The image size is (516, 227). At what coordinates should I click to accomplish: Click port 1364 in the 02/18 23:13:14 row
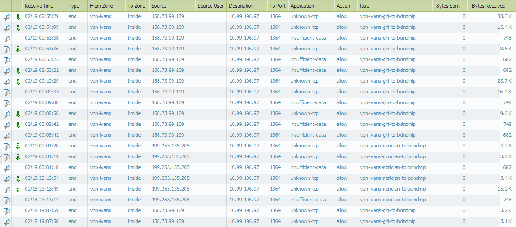[x=275, y=200]
